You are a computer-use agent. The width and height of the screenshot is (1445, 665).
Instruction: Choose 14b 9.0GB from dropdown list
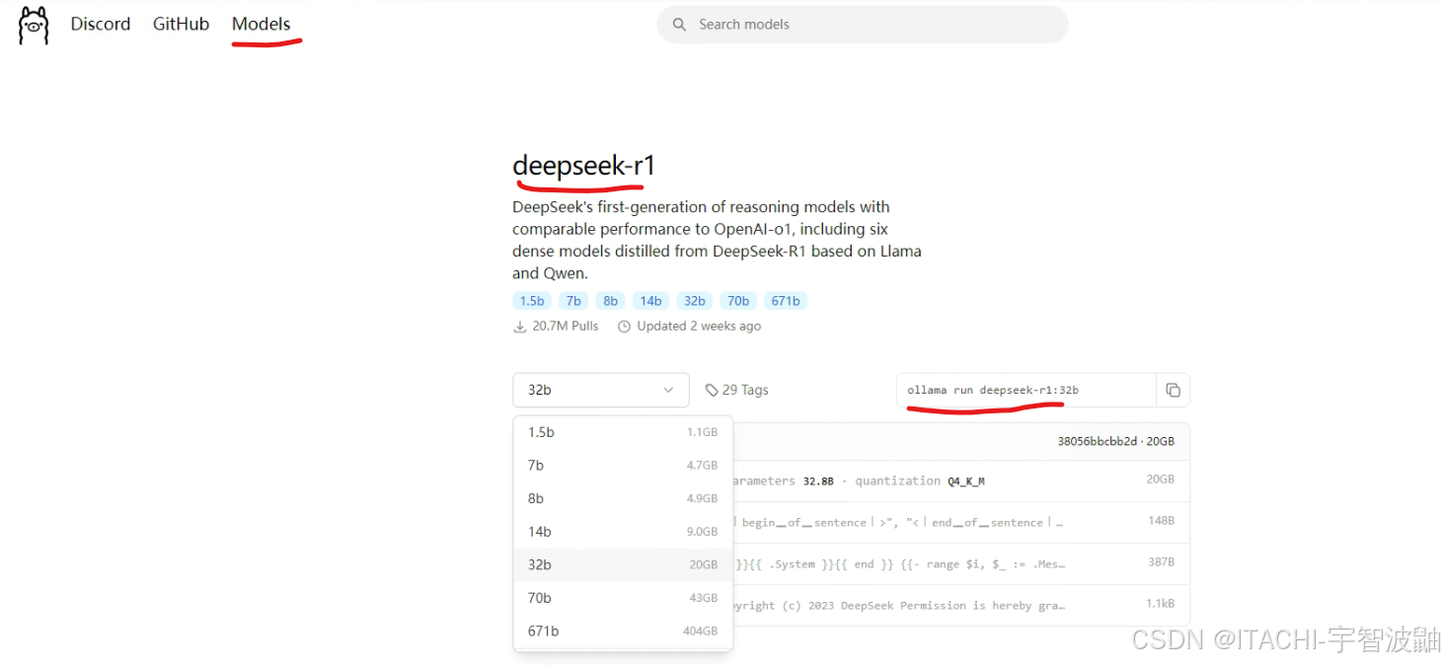click(623, 532)
